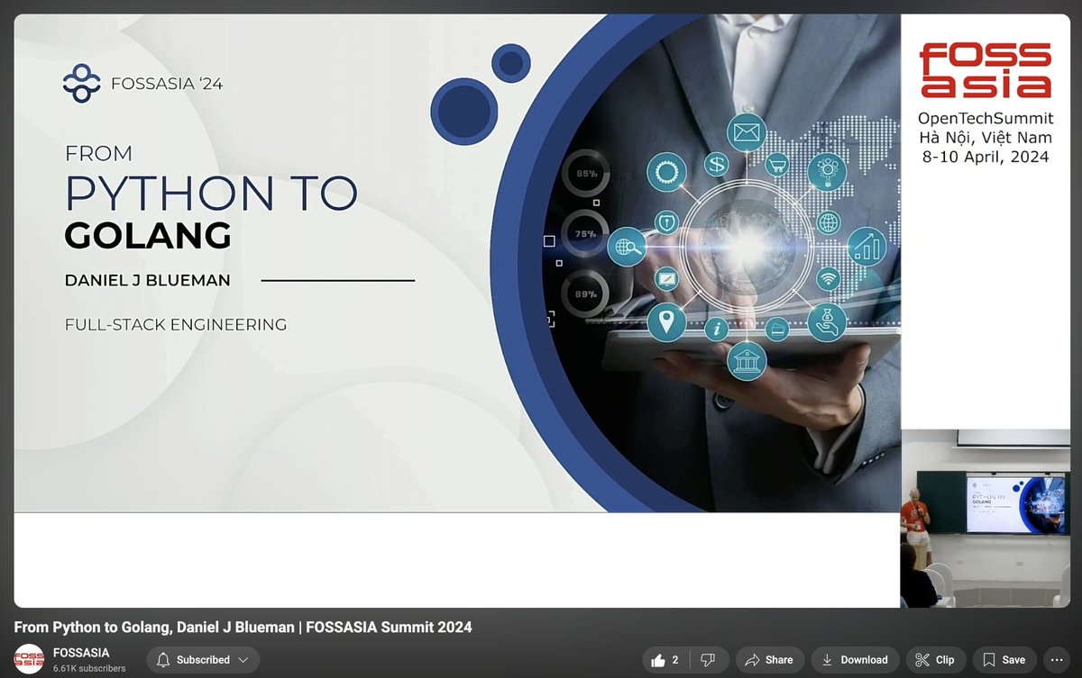This screenshot has height=678, width=1082.
Task: Go to FOSSASIA channel name link
Action: (81, 653)
